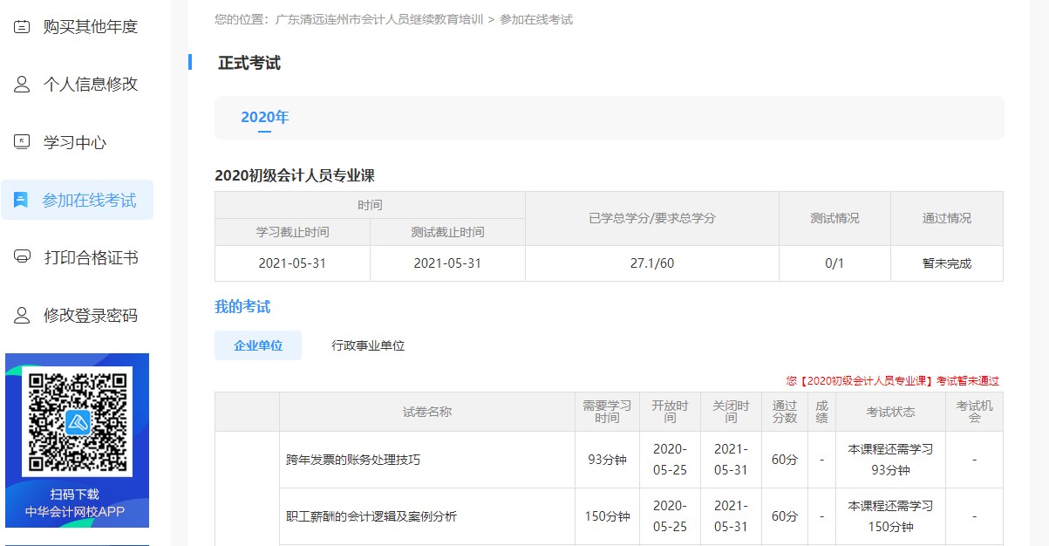Switch to 行政事业单位 tab
Image resolution: width=1049 pixels, height=546 pixels.
pos(368,345)
